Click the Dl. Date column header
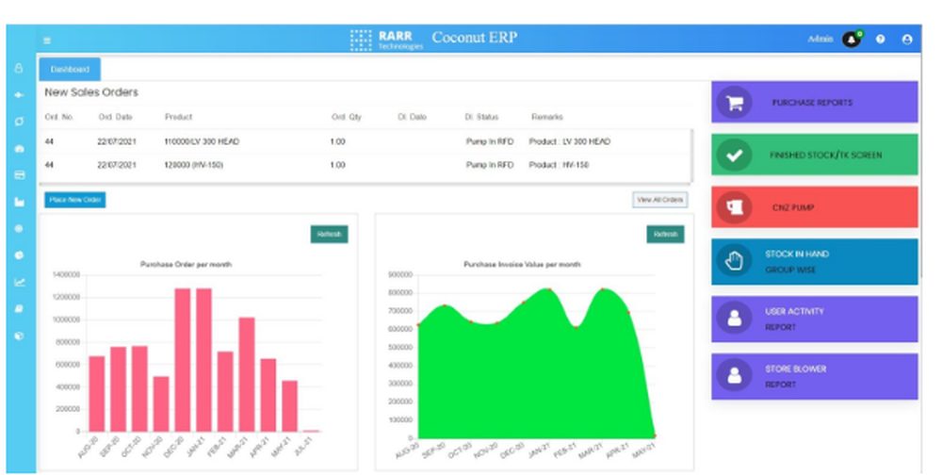 pyautogui.click(x=413, y=117)
